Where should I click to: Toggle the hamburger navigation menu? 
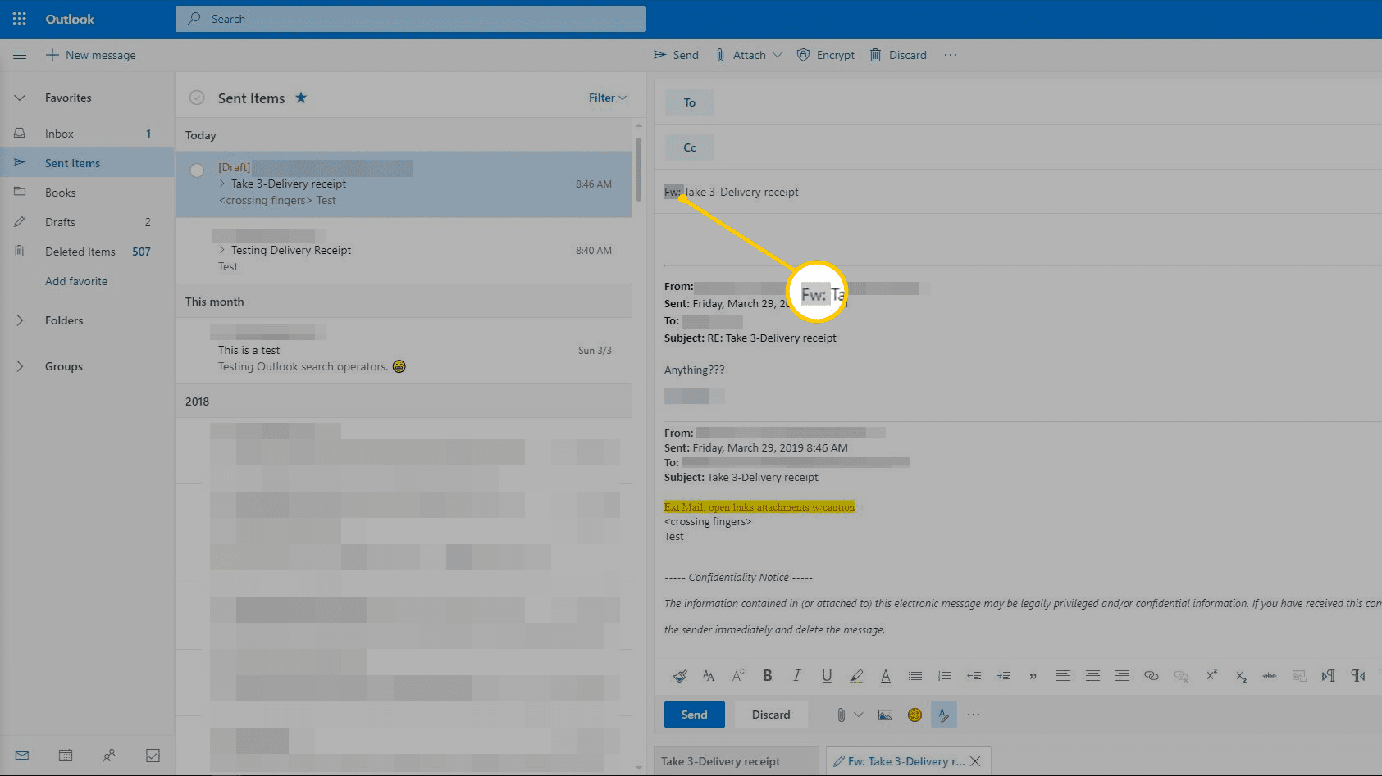click(x=20, y=55)
